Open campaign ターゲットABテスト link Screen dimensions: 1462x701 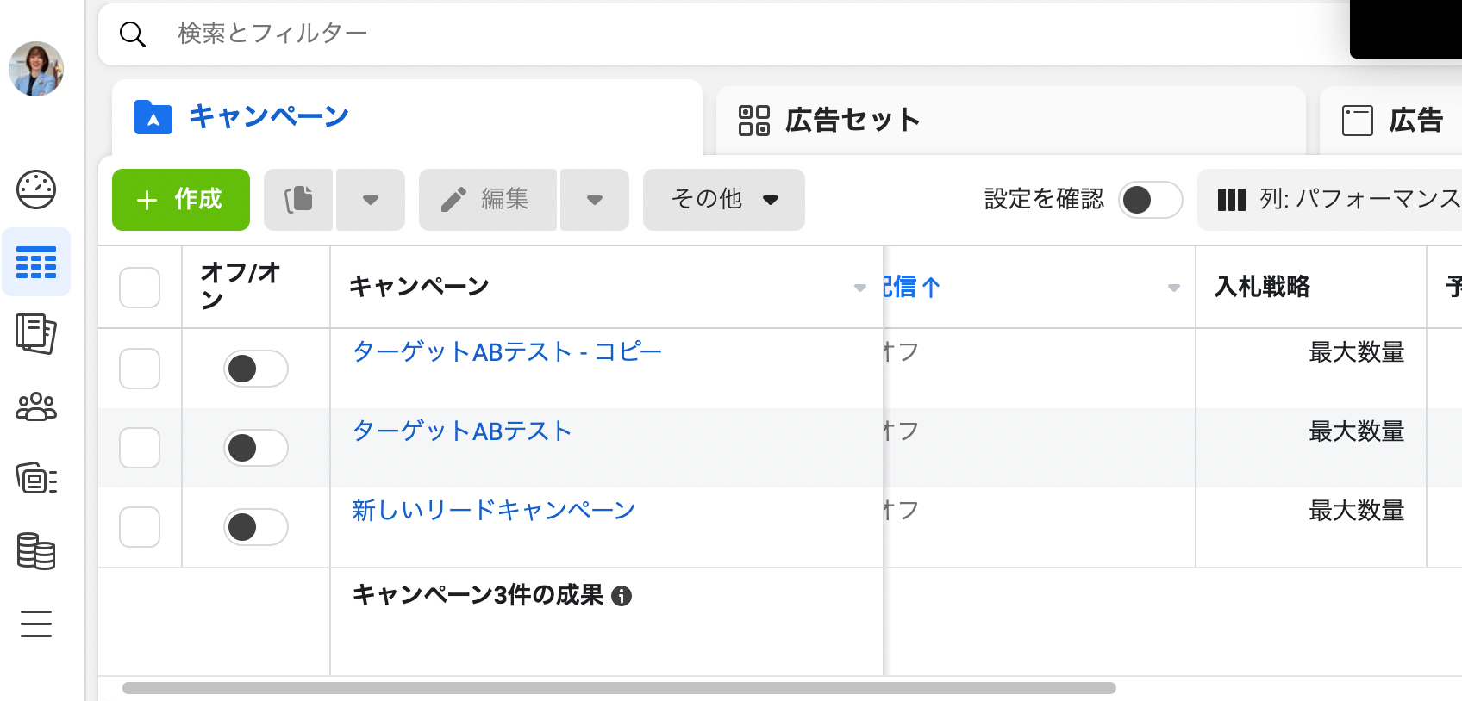click(x=462, y=431)
